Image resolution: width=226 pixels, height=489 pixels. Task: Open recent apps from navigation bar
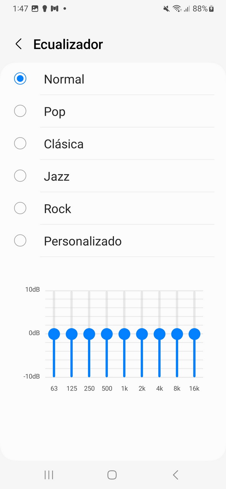pos(49,475)
